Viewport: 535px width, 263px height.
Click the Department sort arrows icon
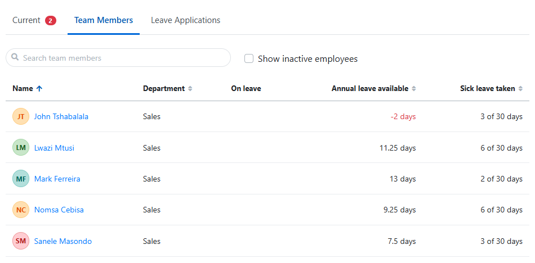click(190, 89)
